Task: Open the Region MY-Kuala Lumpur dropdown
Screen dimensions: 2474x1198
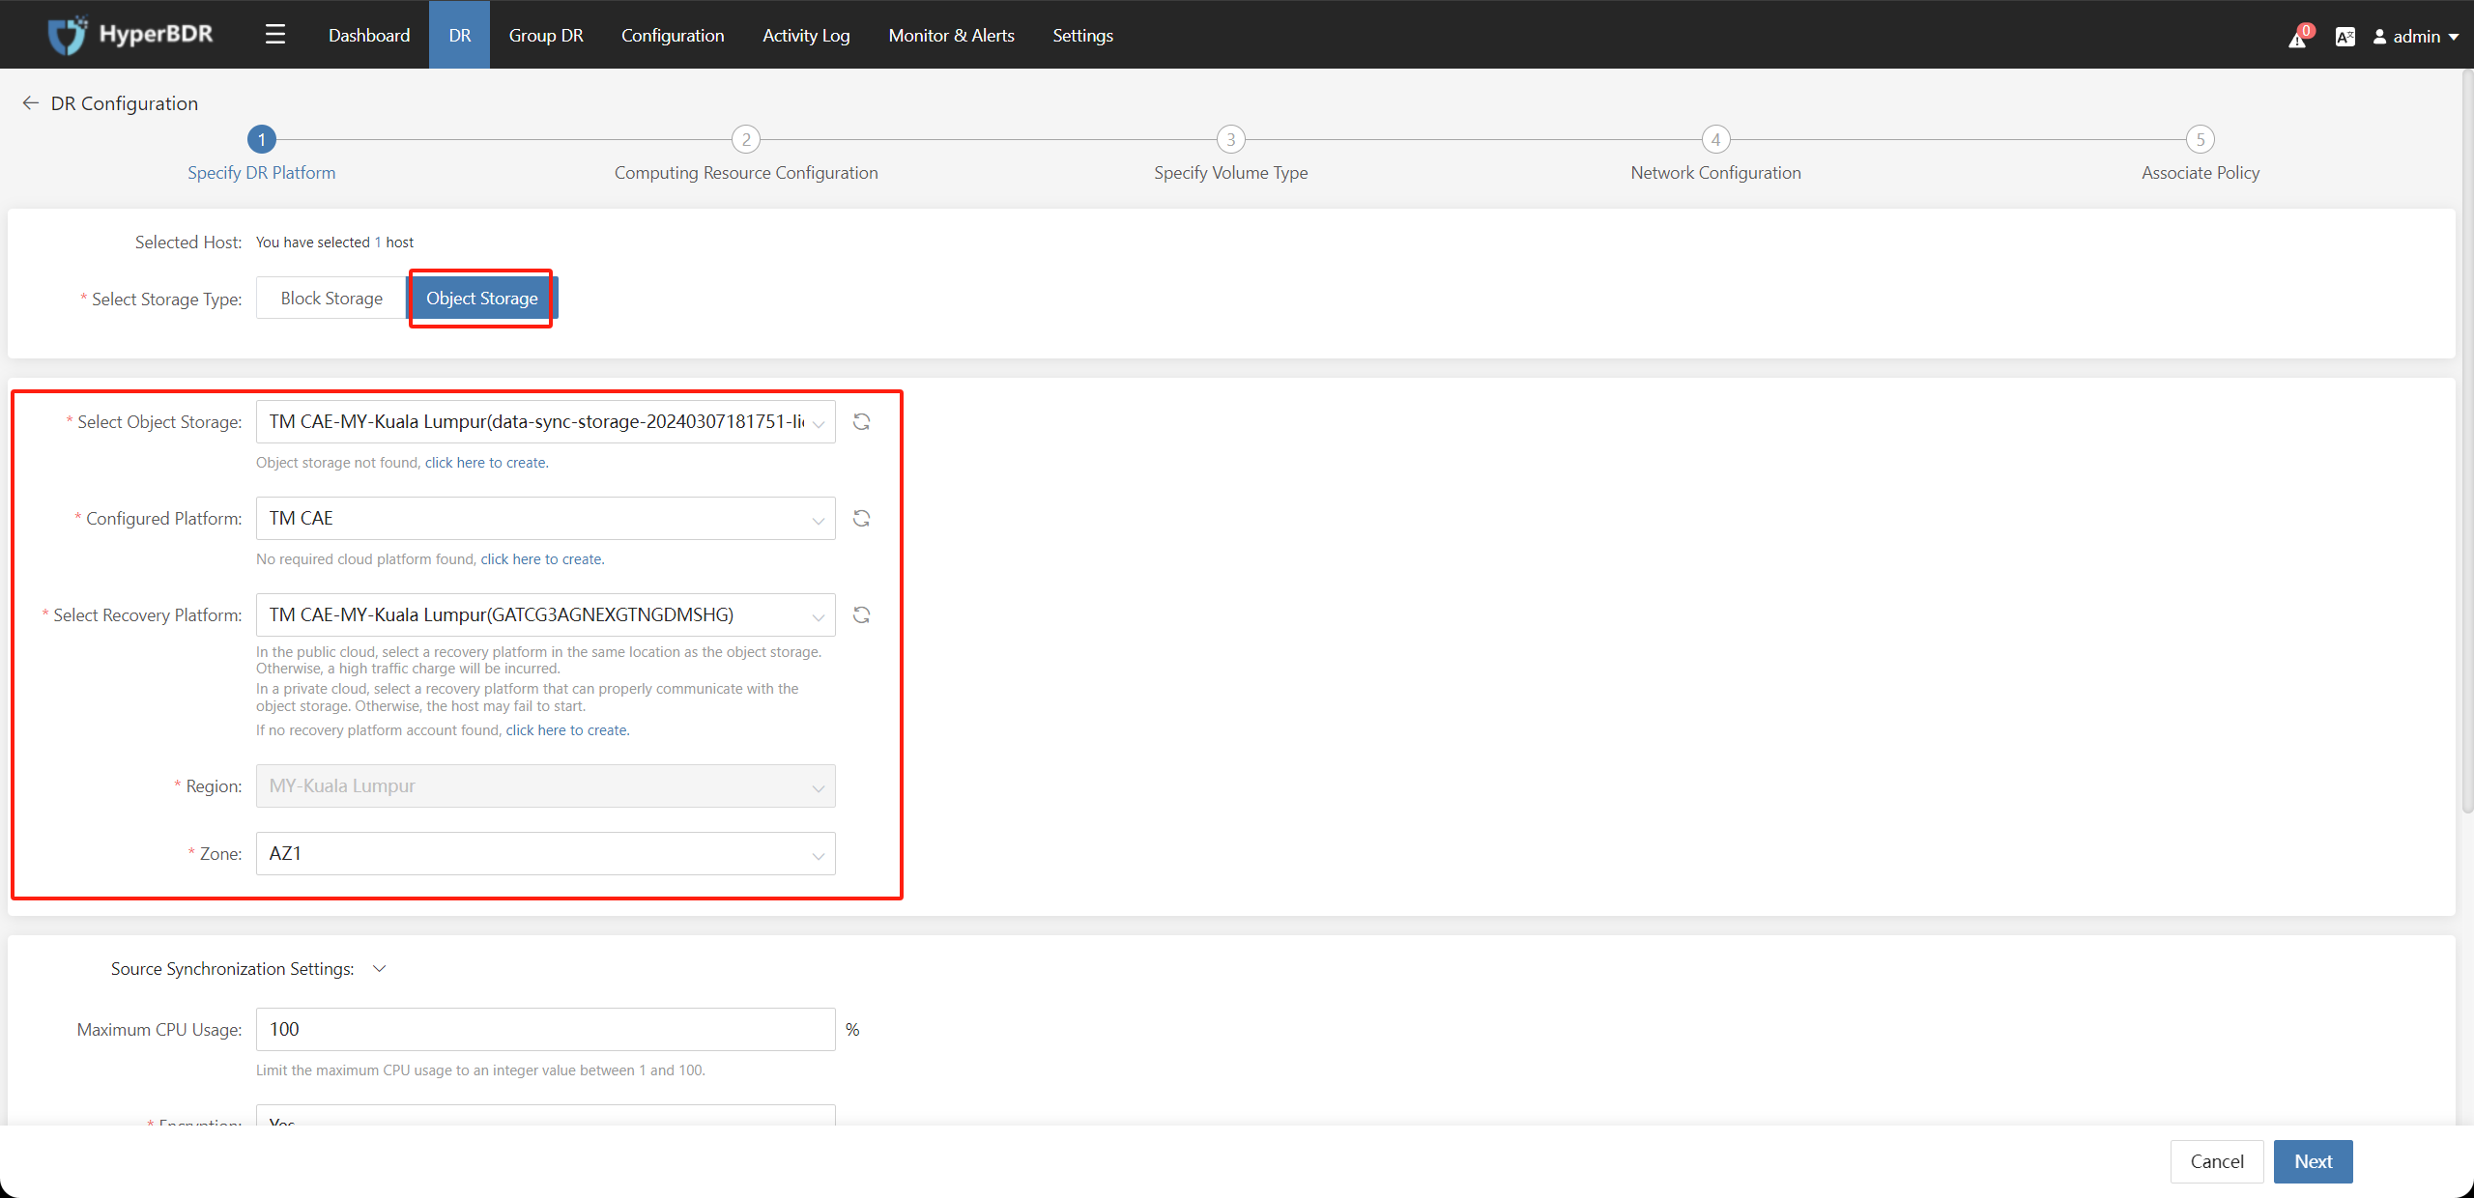Action: [545, 786]
